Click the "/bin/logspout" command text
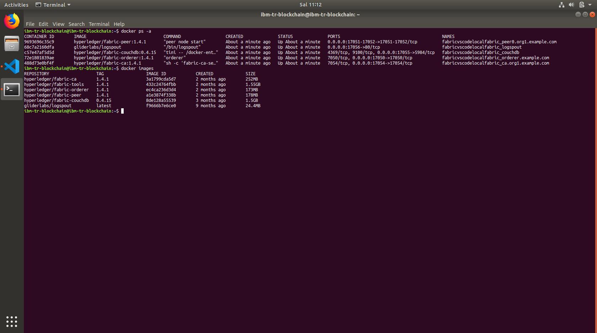This screenshot has width=597, height=333. click(182, 47)
